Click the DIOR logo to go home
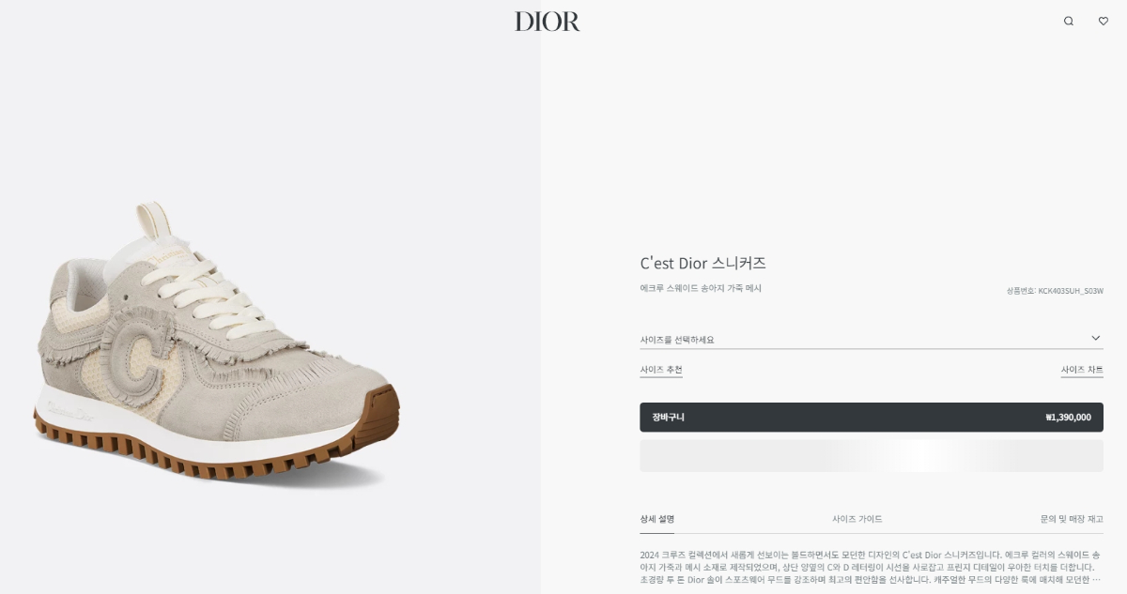Image resolution: width=1127 pixels, height=594 pixels. coord(547,22)
